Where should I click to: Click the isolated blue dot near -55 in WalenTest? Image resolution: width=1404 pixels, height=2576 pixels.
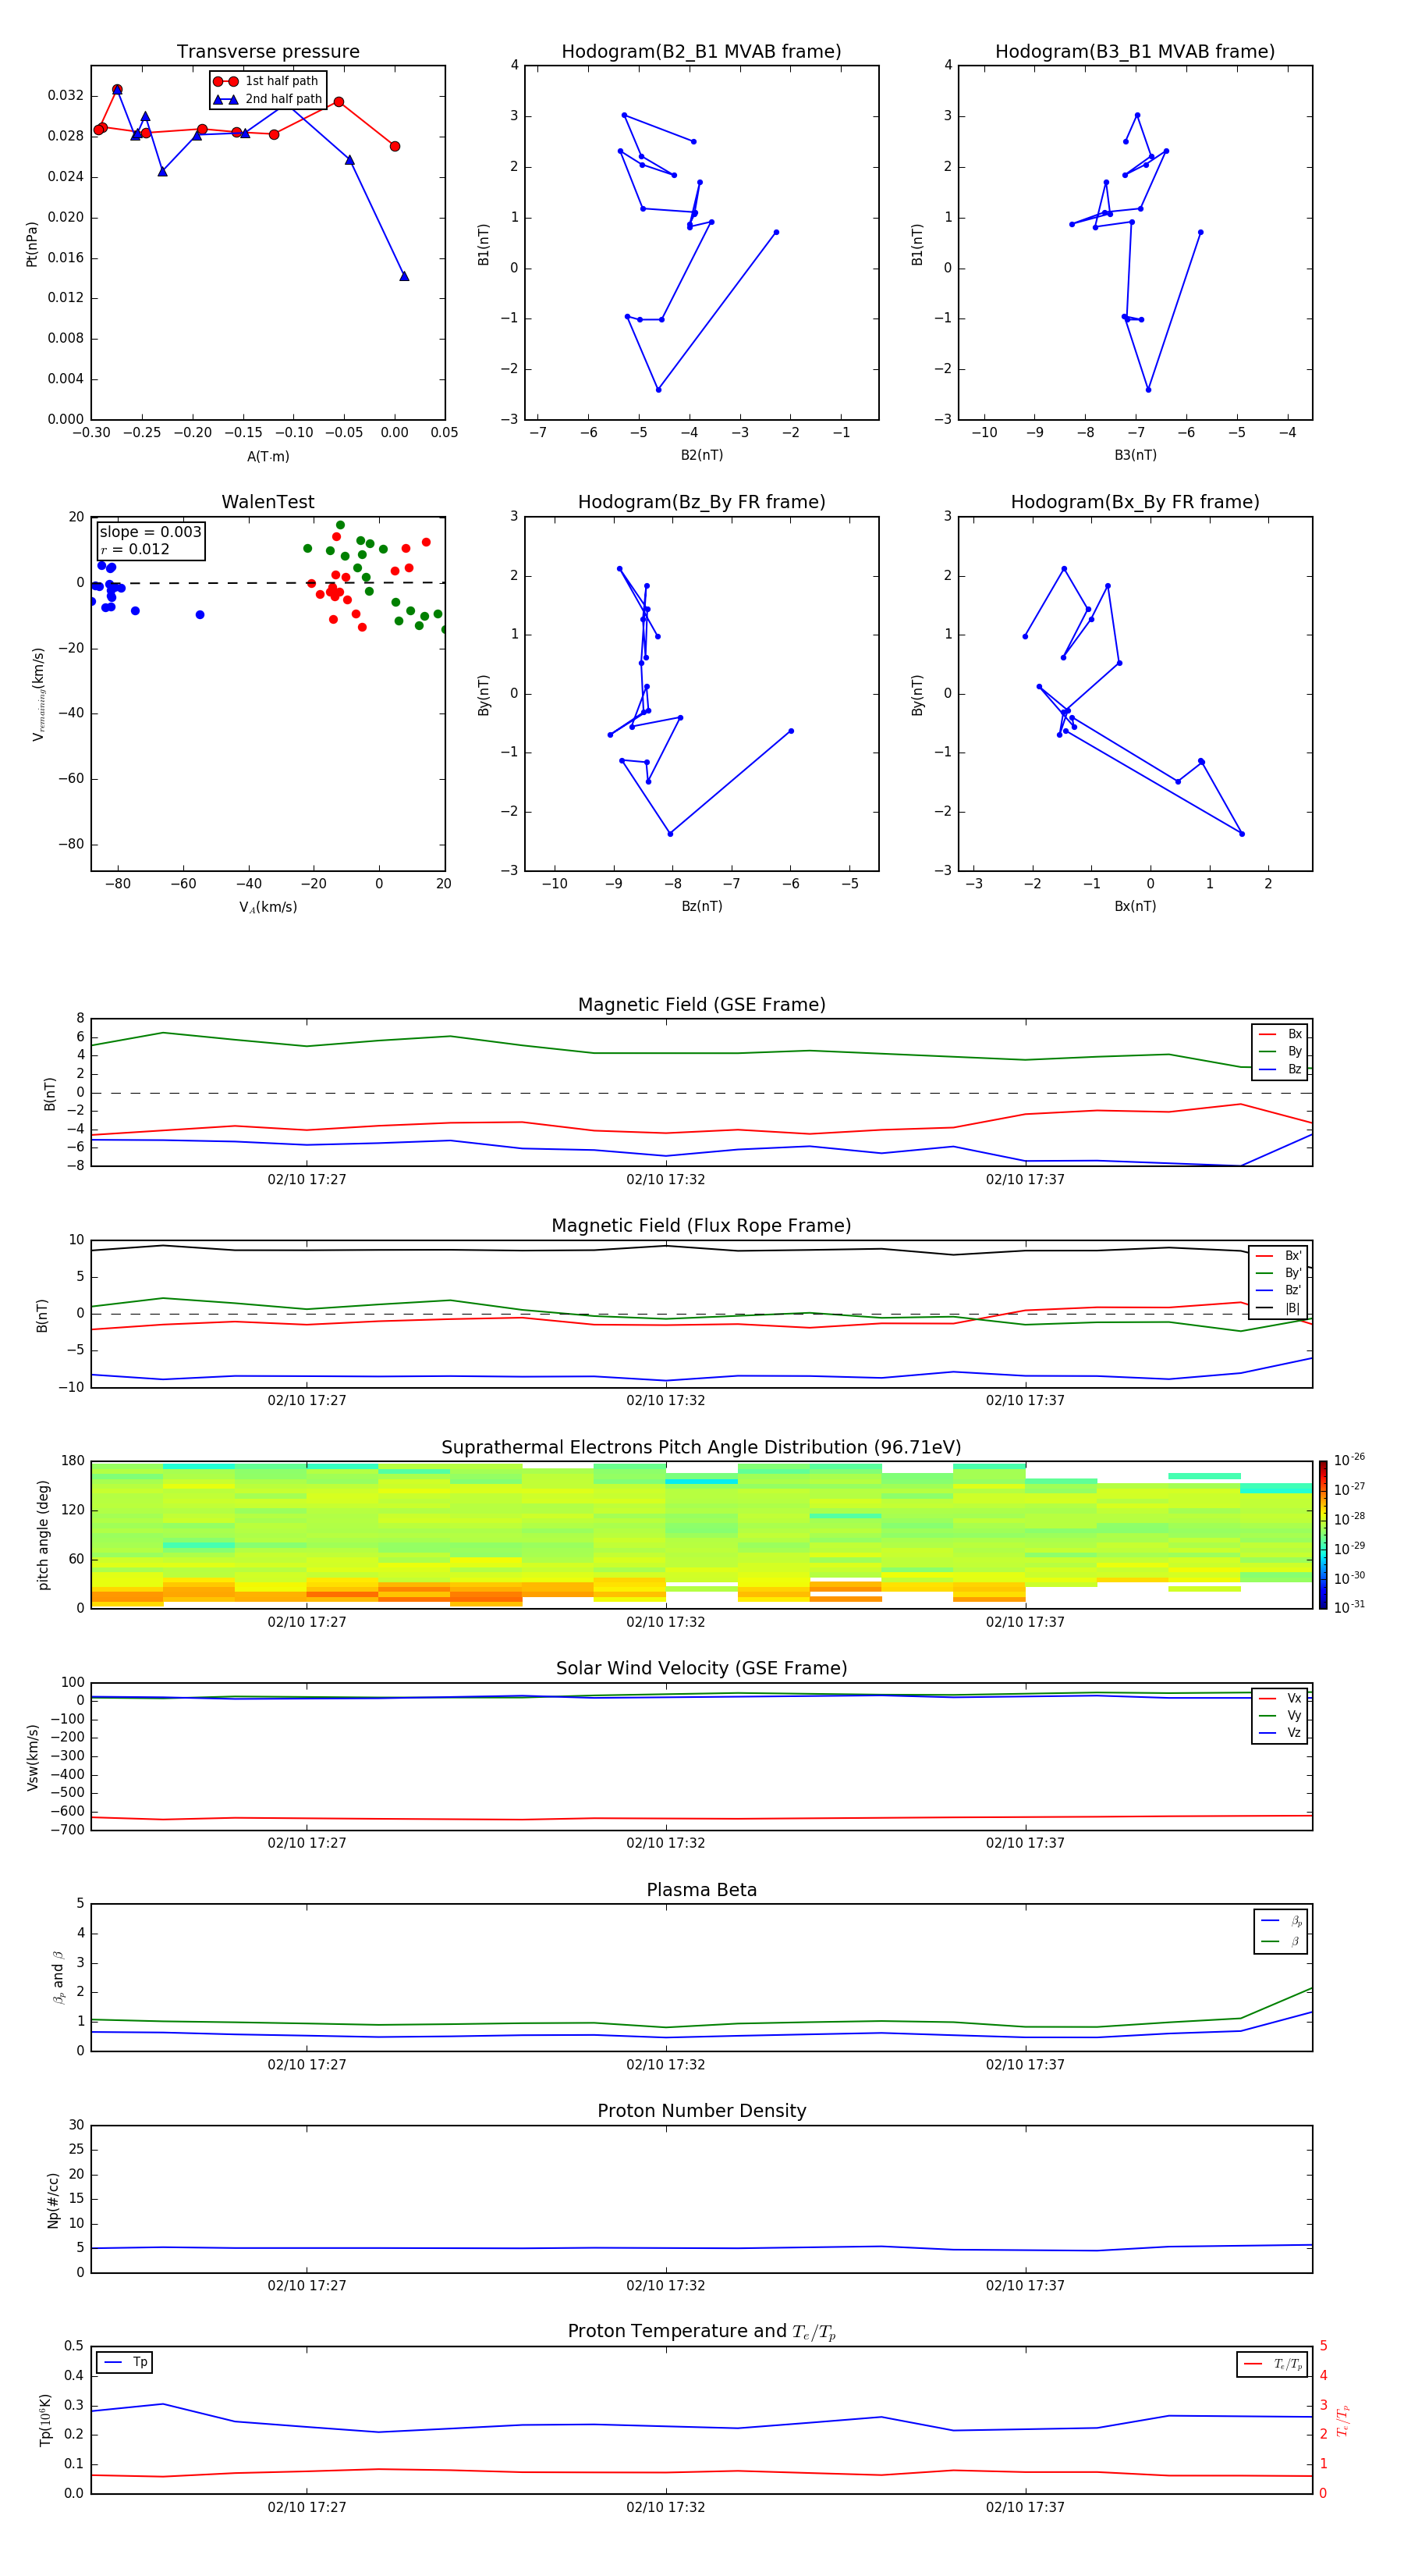(200, 615)
